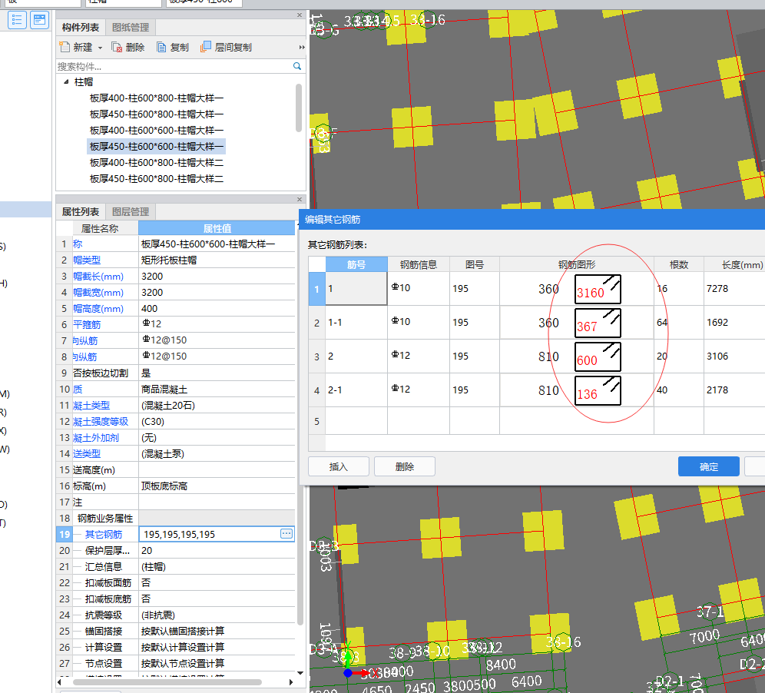Viewport: 765px width, 693px height.
Task: Select 板厚450-柱600*600-柱帽大样一
Action: tap(156, 147)
